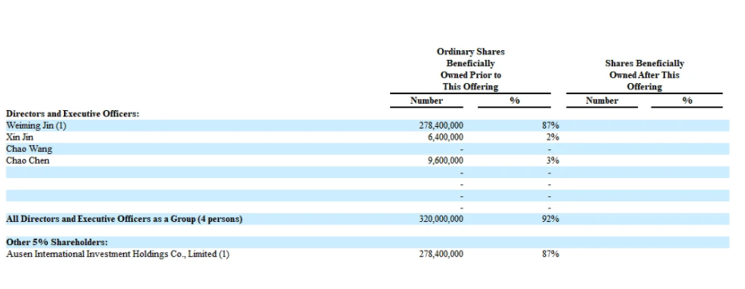Select the Other 5% Shareholders heading
The height and width of the screenshot is (289, 745).
[57, 242]
